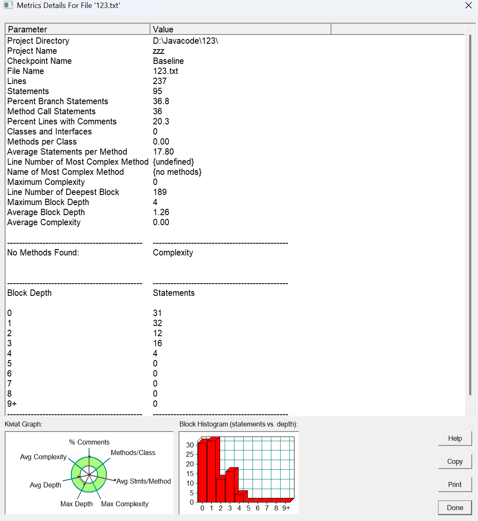
Task: Click the vertical scrollbar of the metrics list
Action: 470,214
